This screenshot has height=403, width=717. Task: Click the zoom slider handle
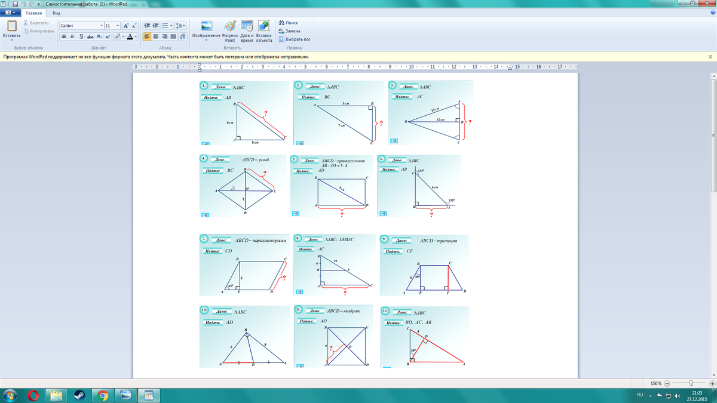point(691,383)
